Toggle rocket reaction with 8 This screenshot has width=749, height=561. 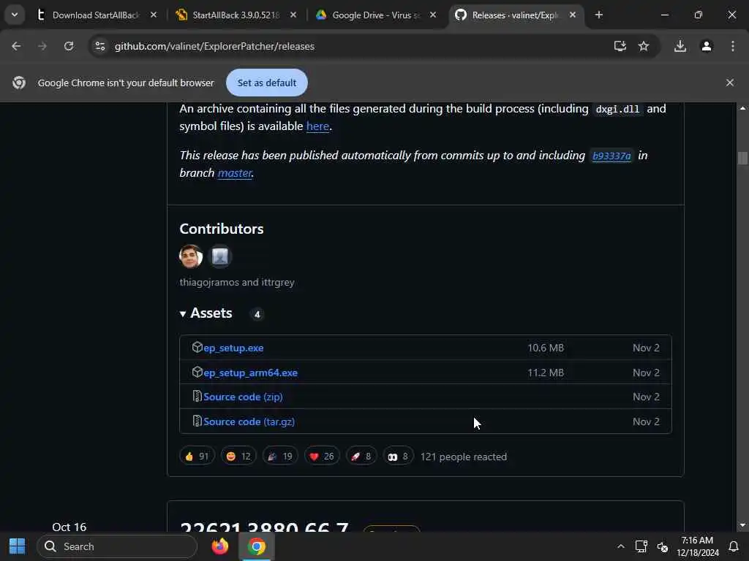tap(361, 457)
